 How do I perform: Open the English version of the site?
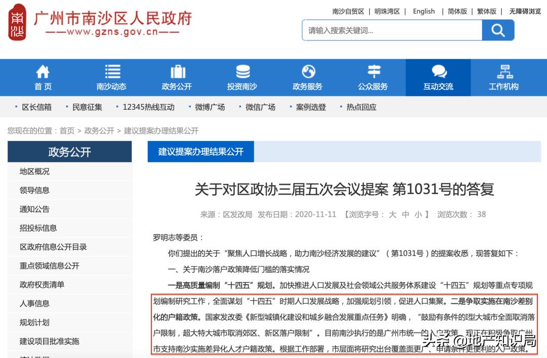click(x=423, y=11)
